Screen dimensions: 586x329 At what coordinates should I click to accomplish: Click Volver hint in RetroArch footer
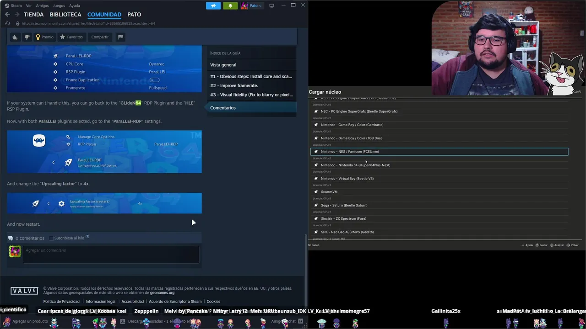pos(573,245)
